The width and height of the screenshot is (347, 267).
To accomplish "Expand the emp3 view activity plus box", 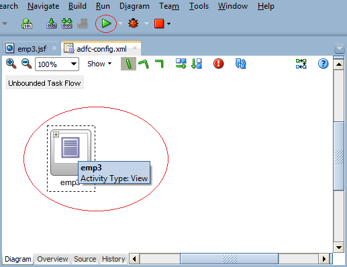I will tap(56, 134).
